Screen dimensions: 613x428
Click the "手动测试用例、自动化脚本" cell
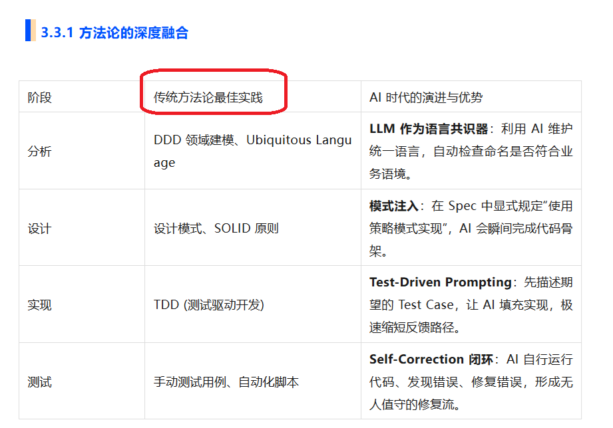[x=226, y=382]
